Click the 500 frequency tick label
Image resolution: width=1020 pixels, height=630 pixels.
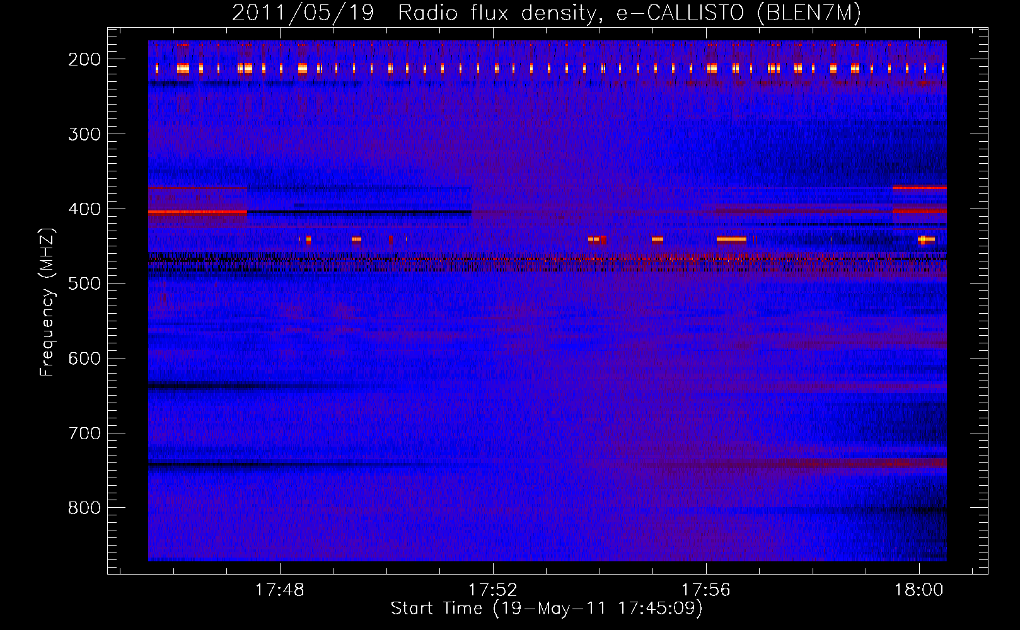pyautogui.click(x=84, y=283)
